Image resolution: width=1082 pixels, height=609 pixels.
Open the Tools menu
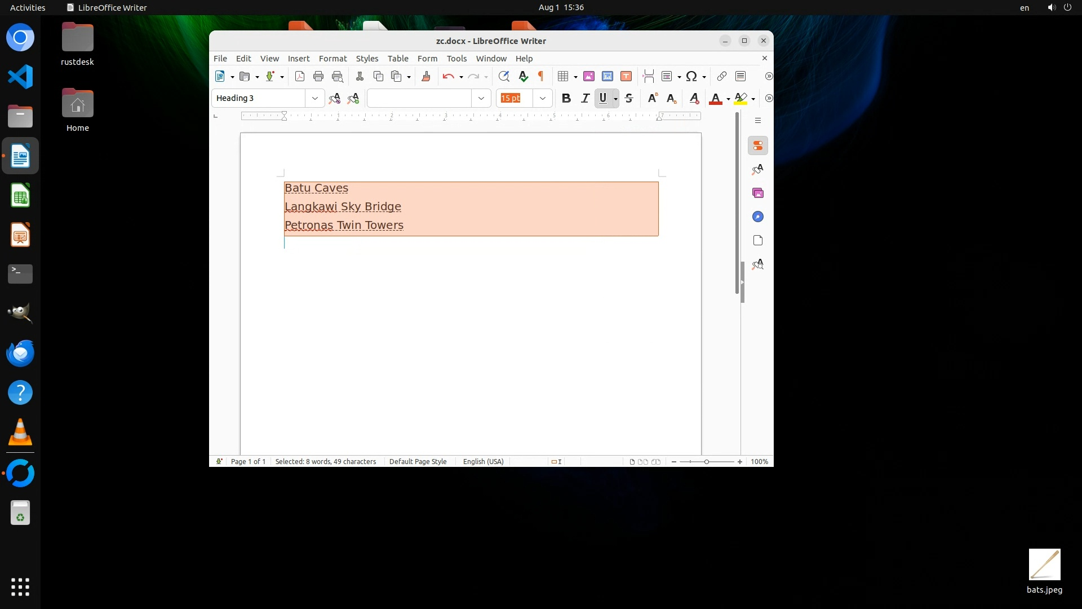tap(456, 58)
